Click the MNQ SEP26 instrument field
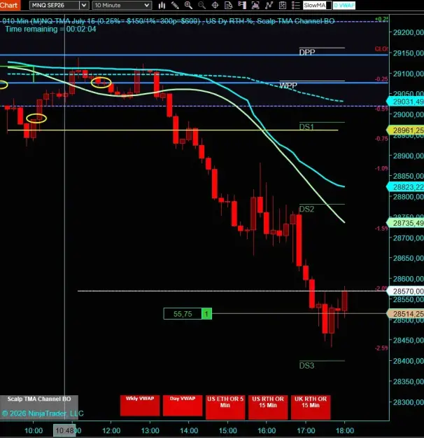This screenshot has height=438, width=424. [x=55, y=6]
